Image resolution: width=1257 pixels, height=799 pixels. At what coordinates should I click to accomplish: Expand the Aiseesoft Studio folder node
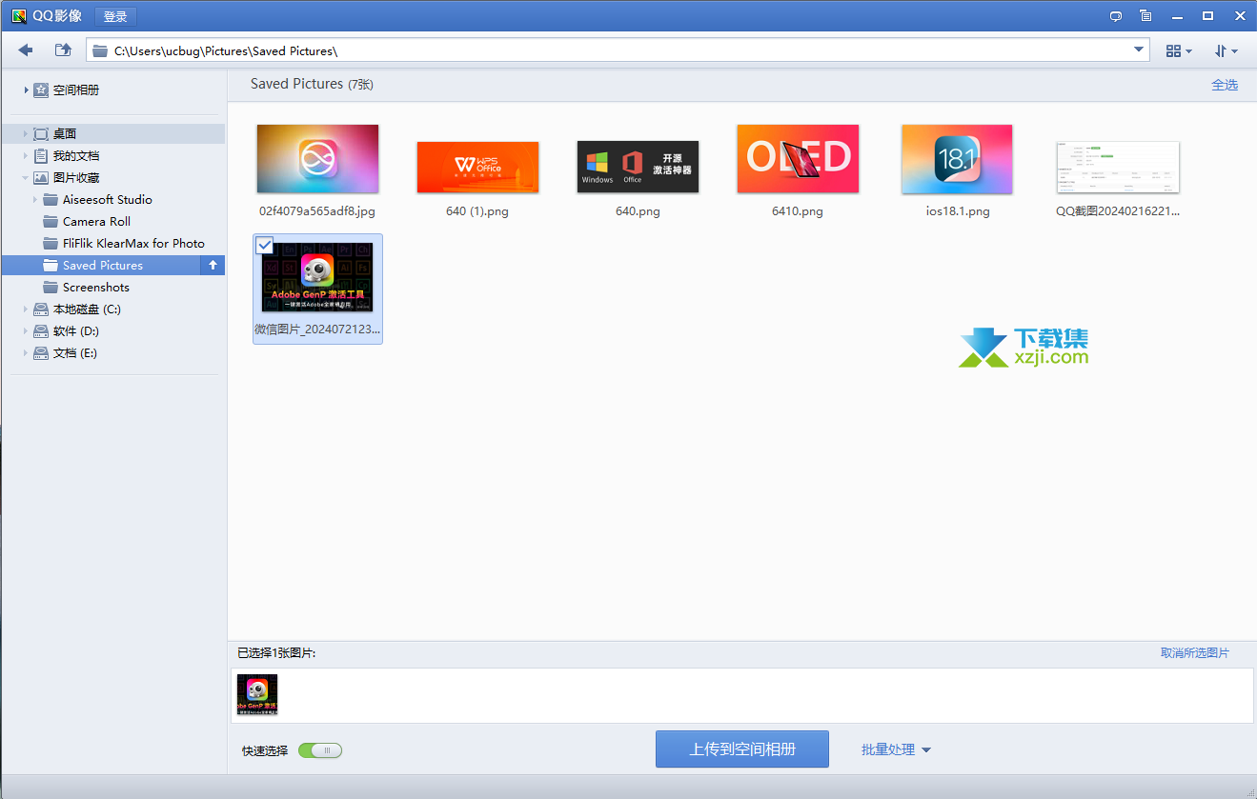coord(35,200)
